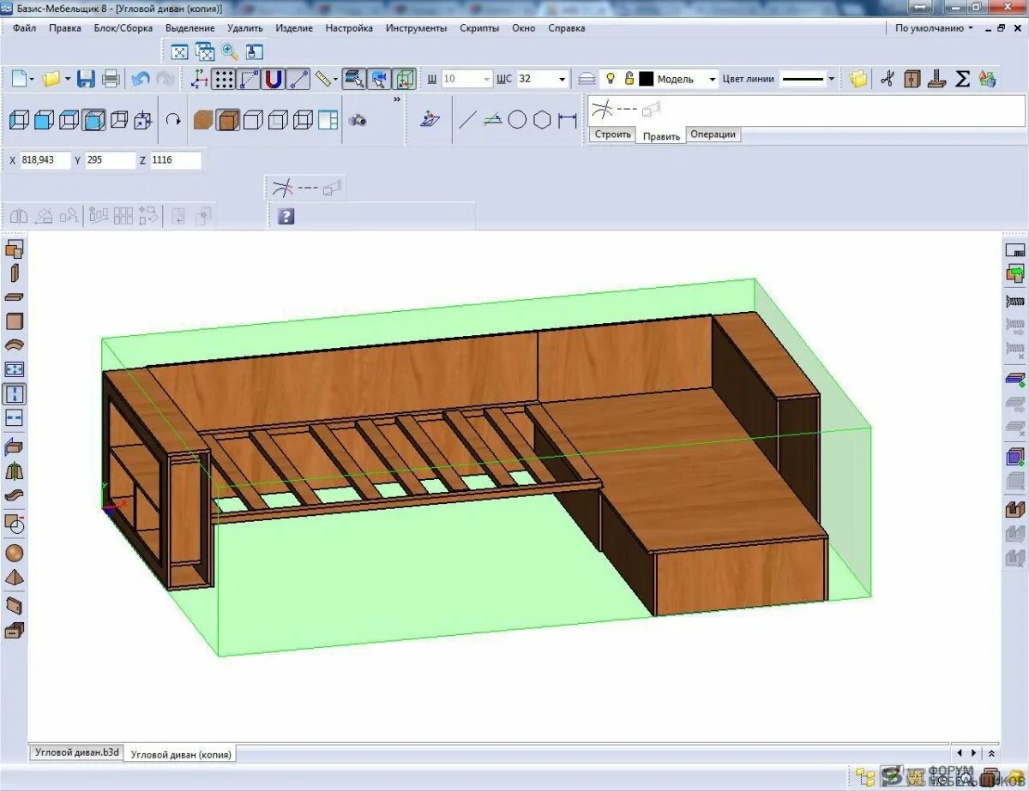Open the ruler tool dropdown arrow
The width and height of the screenshot is (1029, 791).
click(x=336, y=79)
